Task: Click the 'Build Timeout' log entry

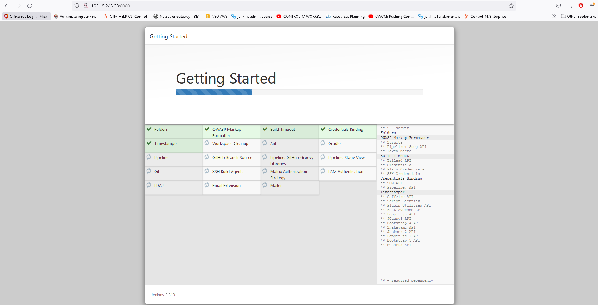Action: tap(394, 156)
